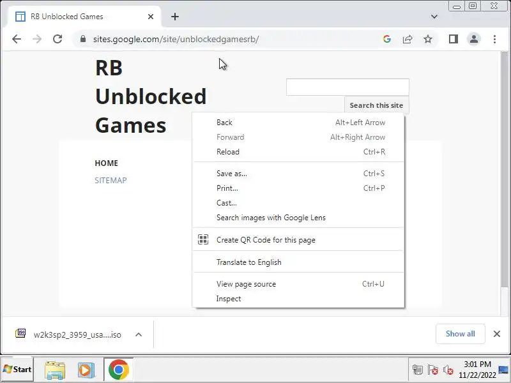Viewport: 511px width, 383px height.
Task: Choose Create QR Code for this page
Action: click(x=298, y=240)
